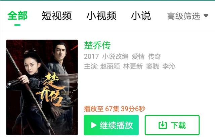This screenshot has height=137, width=215.
Task: Click the 高级筛选 down arrow
Action: tap(206, 16)
